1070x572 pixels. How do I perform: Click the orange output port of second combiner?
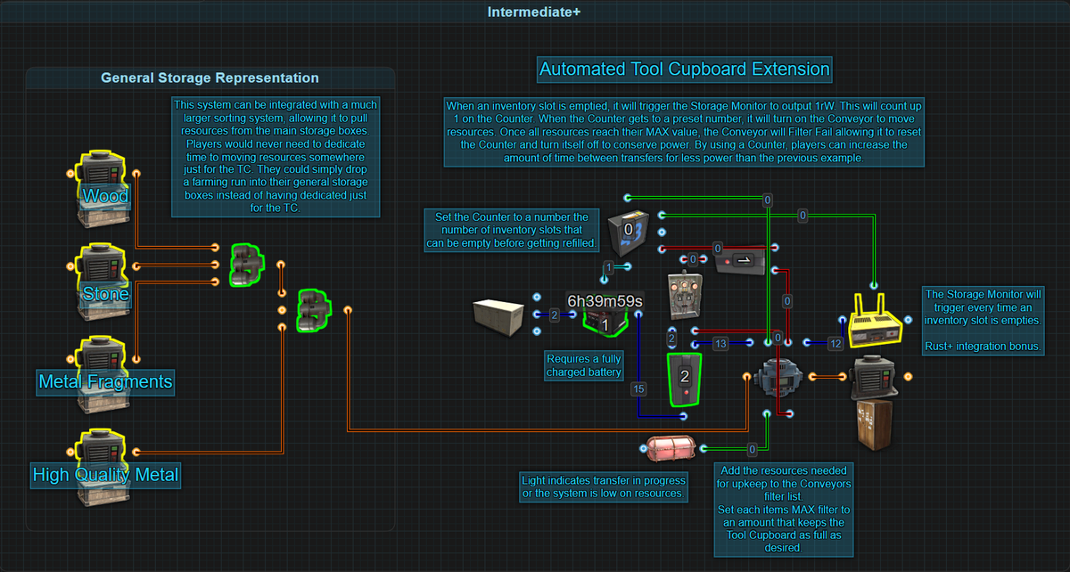(x=347, y=309)
